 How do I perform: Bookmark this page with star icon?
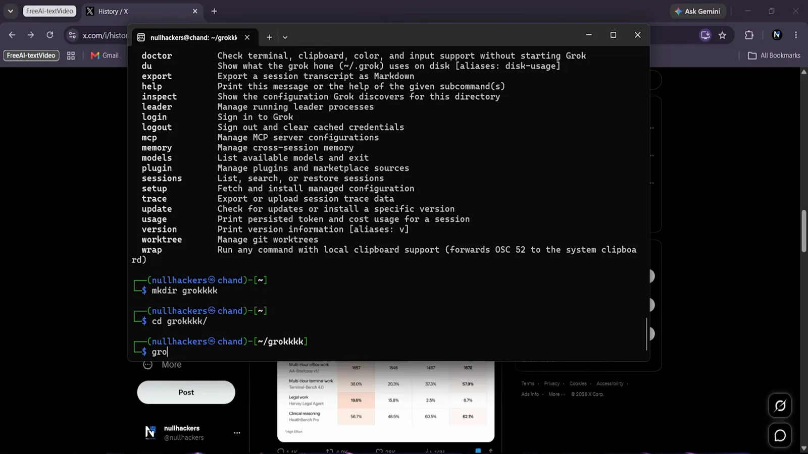tap(723, 35)
